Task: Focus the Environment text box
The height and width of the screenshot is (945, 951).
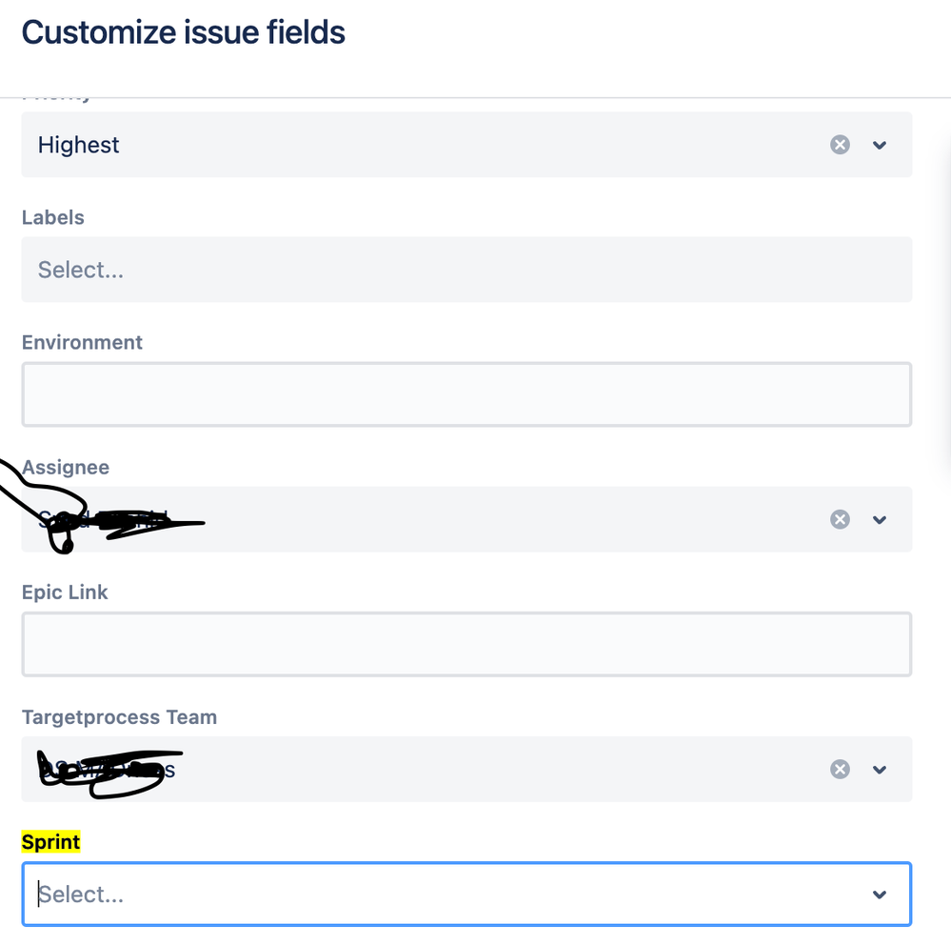Action: (x=466, y=394)
